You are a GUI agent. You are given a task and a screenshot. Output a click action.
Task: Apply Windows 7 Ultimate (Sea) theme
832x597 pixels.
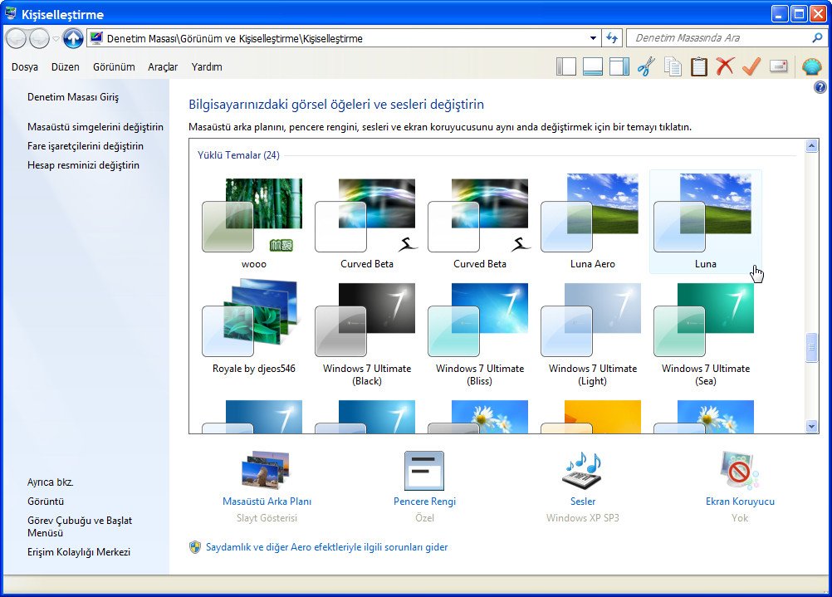pyautogui.click(x=705, y=333)
